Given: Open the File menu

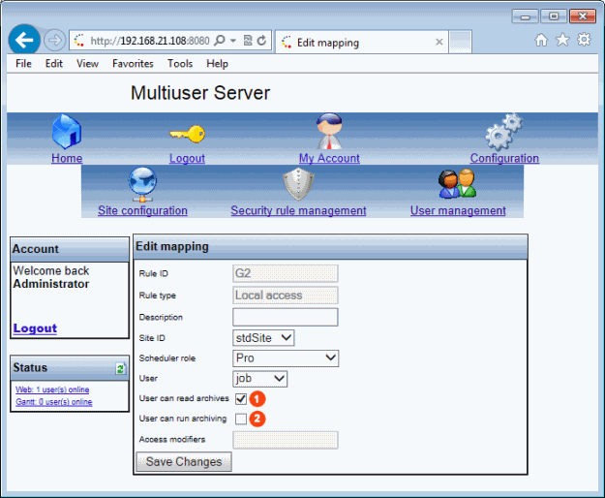Looking at the screenshot, I should pos(23,64).
